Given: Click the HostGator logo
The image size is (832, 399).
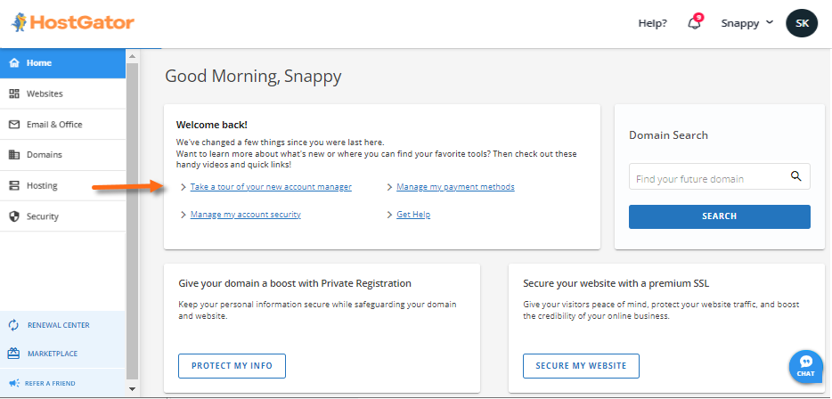Looking at the screenshot, I should tap(72, 23).
